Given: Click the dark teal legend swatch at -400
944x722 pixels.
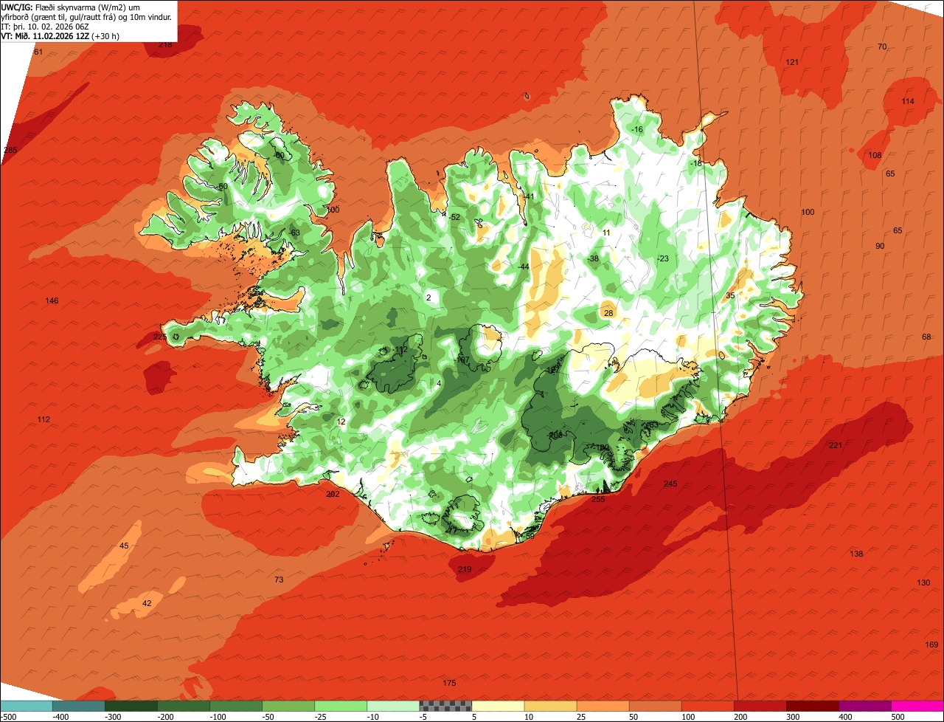Looking at the screenshot, I should tap(79, 706).
